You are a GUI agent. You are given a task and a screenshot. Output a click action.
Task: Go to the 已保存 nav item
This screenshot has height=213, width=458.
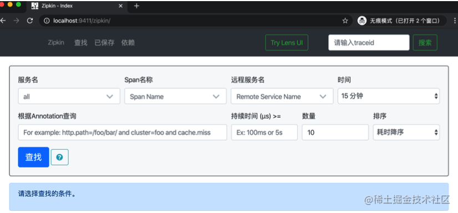click(104, 43)
